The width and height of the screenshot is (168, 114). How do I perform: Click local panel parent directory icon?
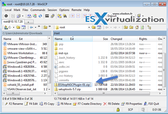click(x=45, y=27)
